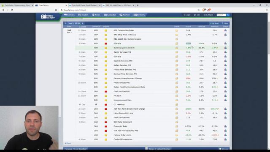Image resolution: width=270 pixels, height=152 pixels.
Task: Click the page vertical scrollbar
Action: click(x=269, y=38)
